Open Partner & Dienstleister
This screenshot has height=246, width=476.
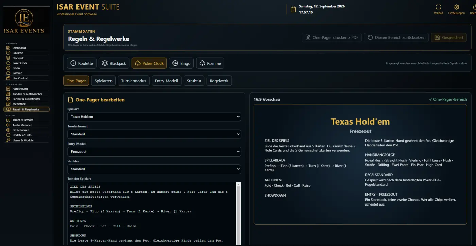[27, 99]
